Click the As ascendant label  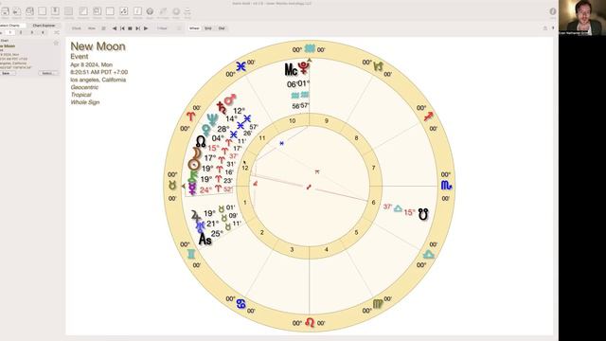205,240
